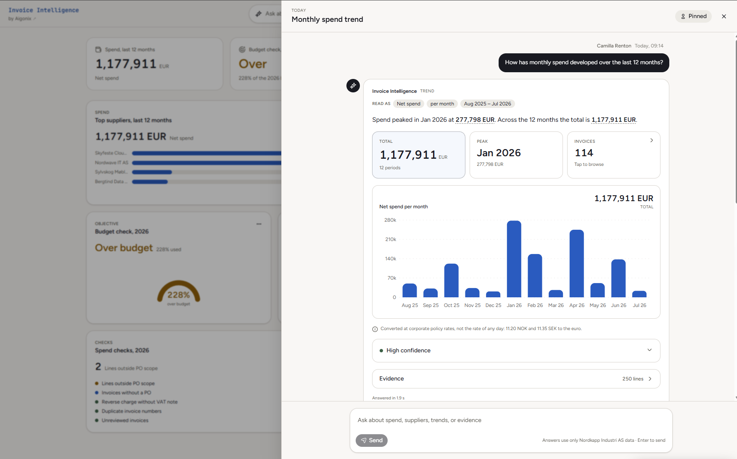Focus the Ask about spend input field
The image size is (737, 459).
coord(511,420)
